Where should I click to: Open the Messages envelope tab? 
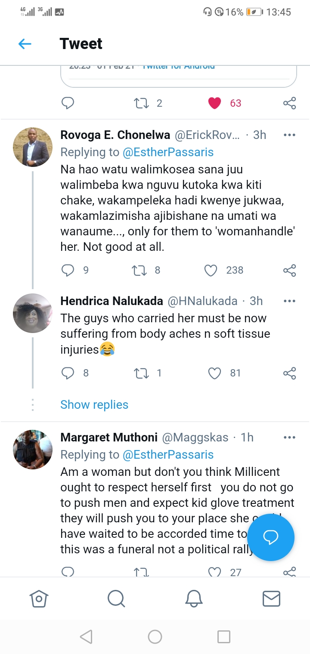coord(271,598)
